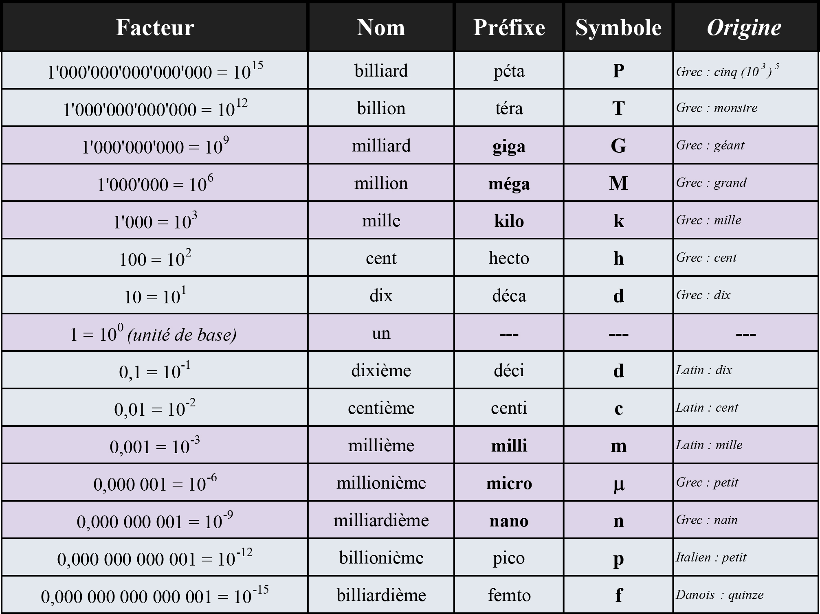Select the 'Danois : quinze' origin cell
Image resolution: width=820 pixels, height=614 pixels.
pos(719,595)
